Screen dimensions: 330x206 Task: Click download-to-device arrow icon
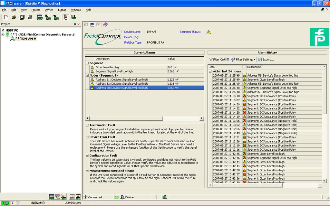point(56,17)
